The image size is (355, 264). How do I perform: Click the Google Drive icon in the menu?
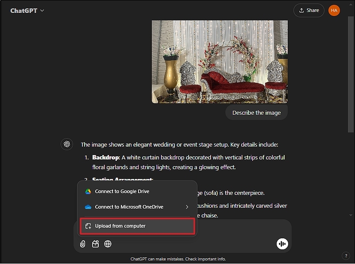[88, 191]
